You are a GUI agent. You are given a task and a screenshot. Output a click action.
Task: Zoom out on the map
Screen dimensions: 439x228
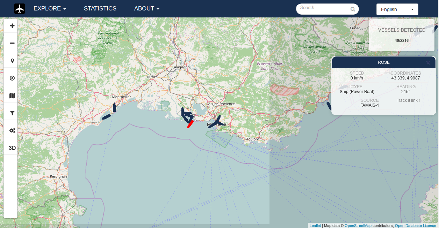pyautogui.click(x=12, y=43)
